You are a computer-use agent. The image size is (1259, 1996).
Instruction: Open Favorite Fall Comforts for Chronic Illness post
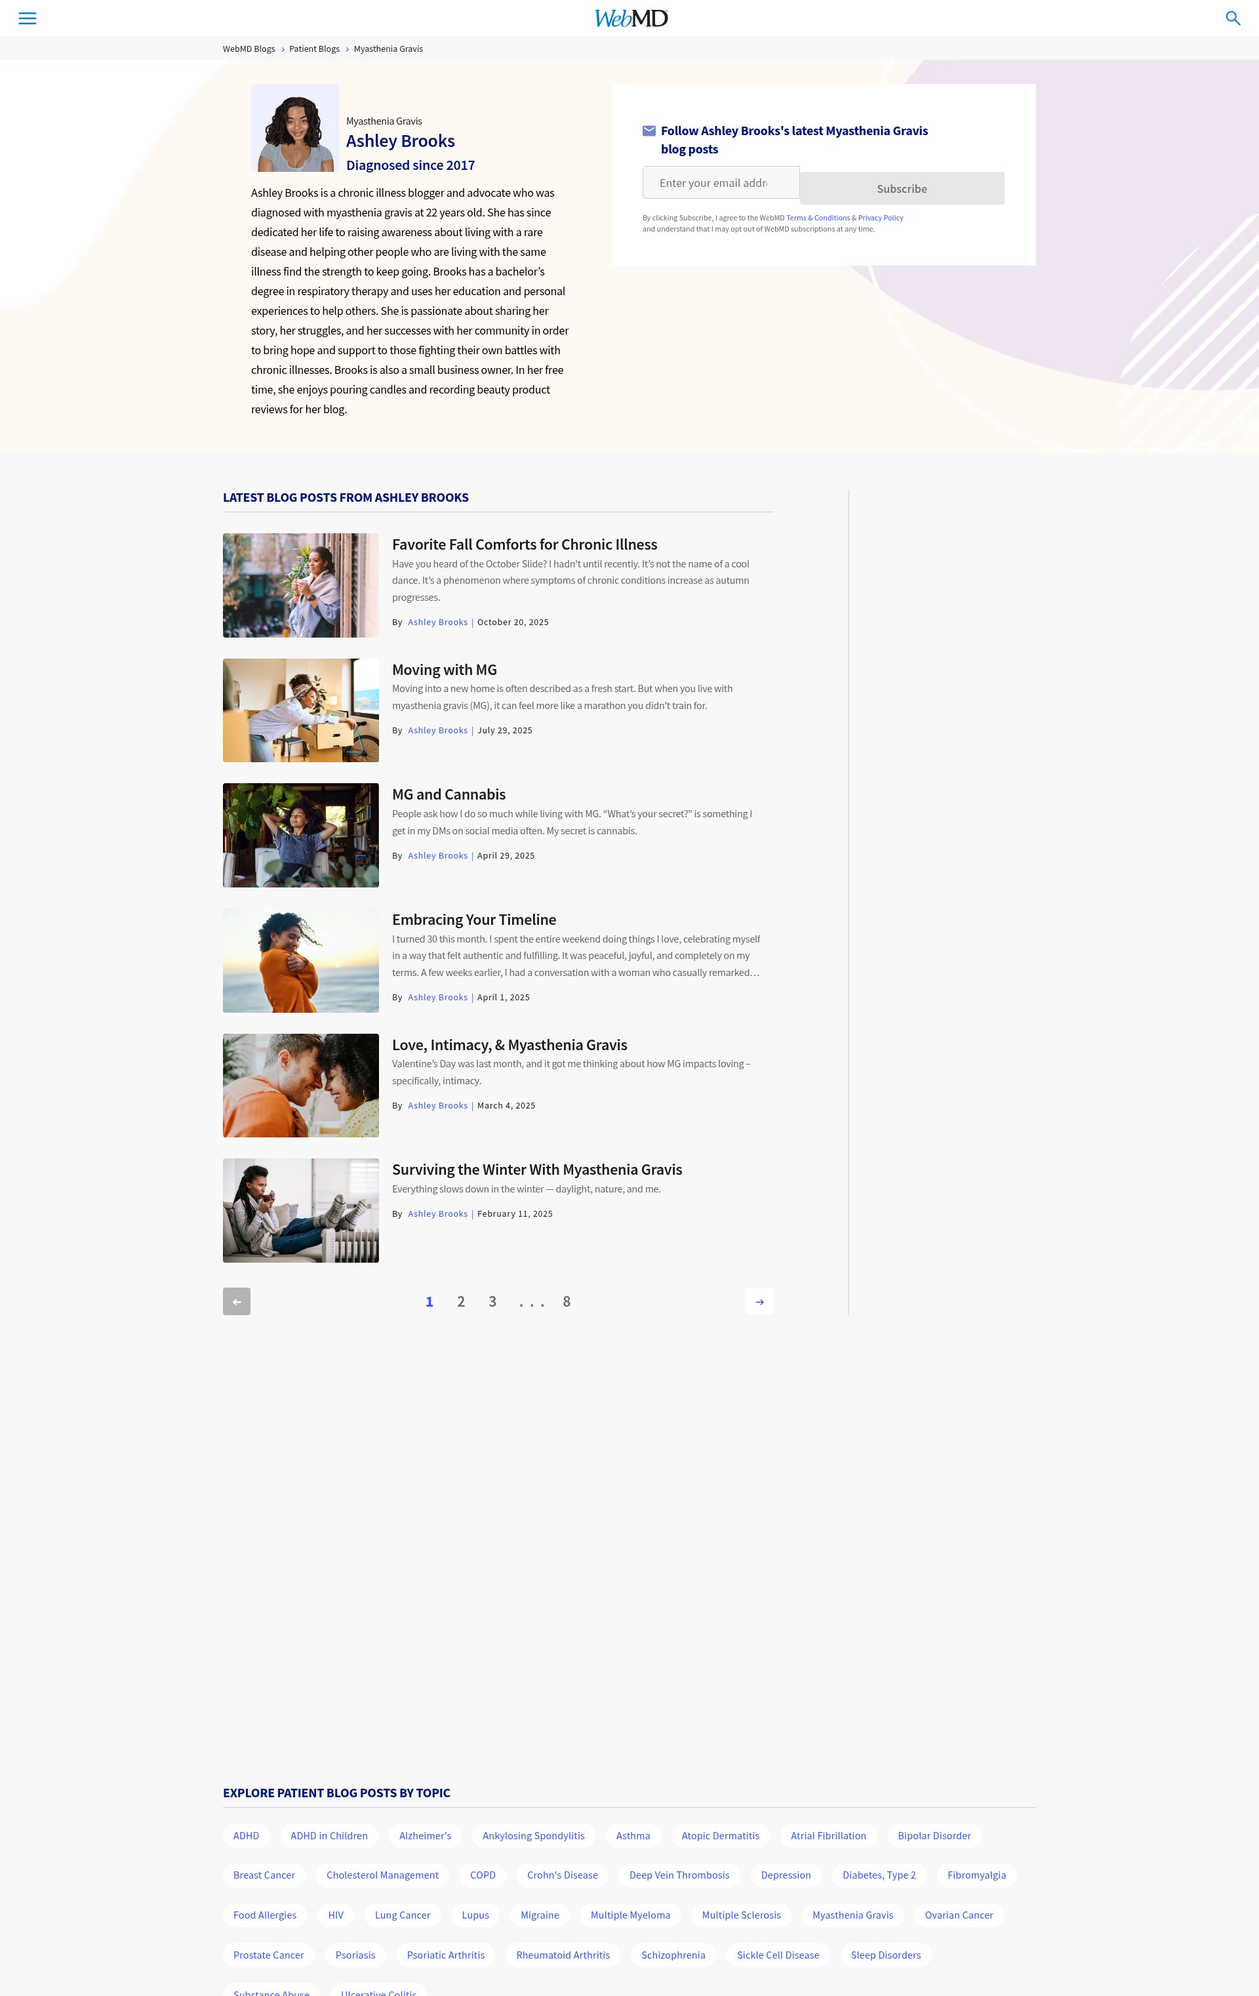[525, 544]
